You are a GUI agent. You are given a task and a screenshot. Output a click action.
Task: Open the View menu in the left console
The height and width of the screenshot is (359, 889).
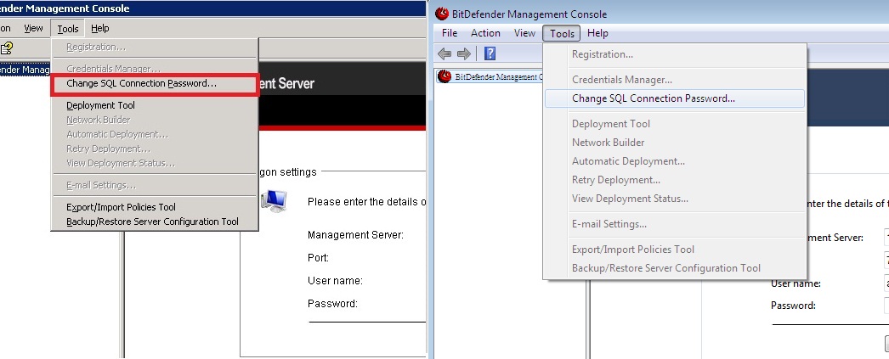point(33,28)
